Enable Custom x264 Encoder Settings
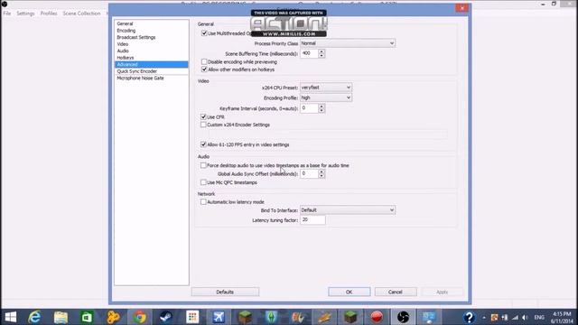This screenshot has height=325, width=578. pyautogui.click(x=203, y=125)
